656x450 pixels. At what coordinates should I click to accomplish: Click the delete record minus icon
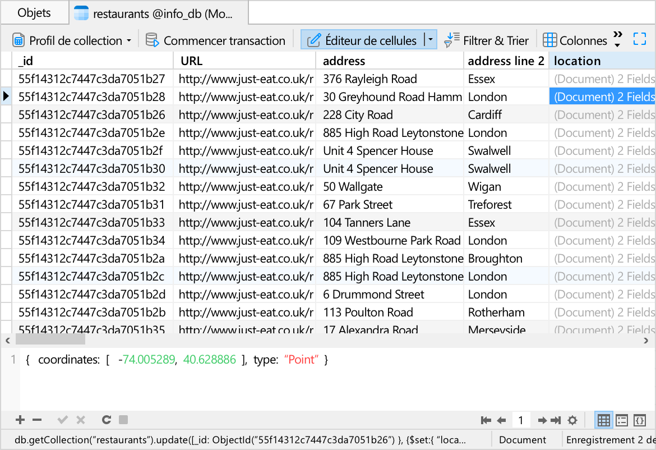[37, 420]
